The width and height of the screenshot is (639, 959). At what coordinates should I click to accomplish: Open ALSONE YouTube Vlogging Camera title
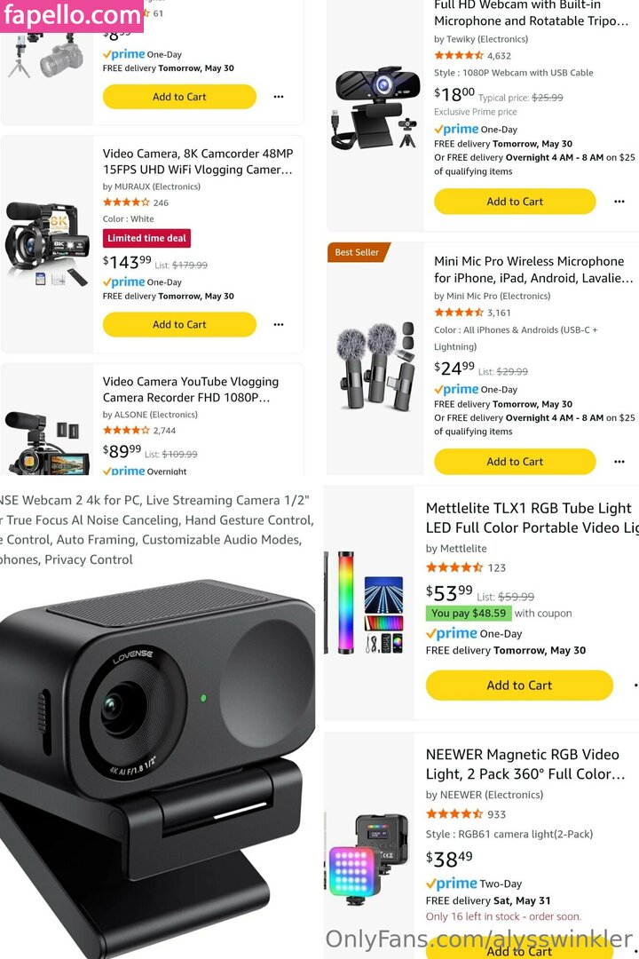click(191, 390)
